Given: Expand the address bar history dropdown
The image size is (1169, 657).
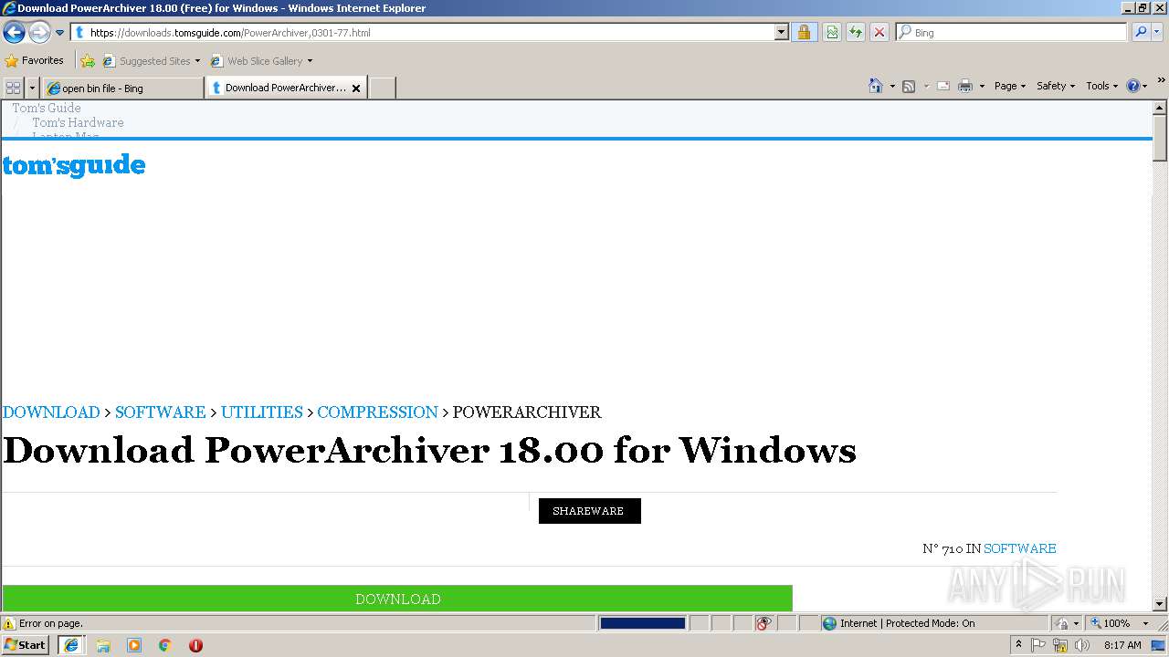Looking at the screenshot, I should click(x=781, y=33).
